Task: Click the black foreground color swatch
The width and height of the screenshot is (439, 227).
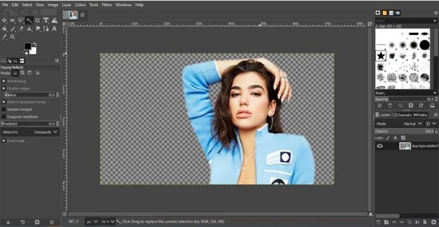Action: point(27,46)
